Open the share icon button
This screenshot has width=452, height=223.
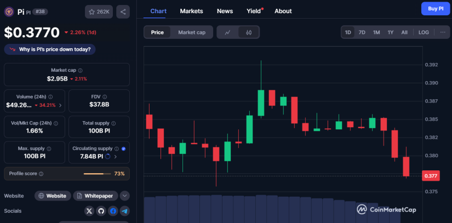[x=123, y=12]
